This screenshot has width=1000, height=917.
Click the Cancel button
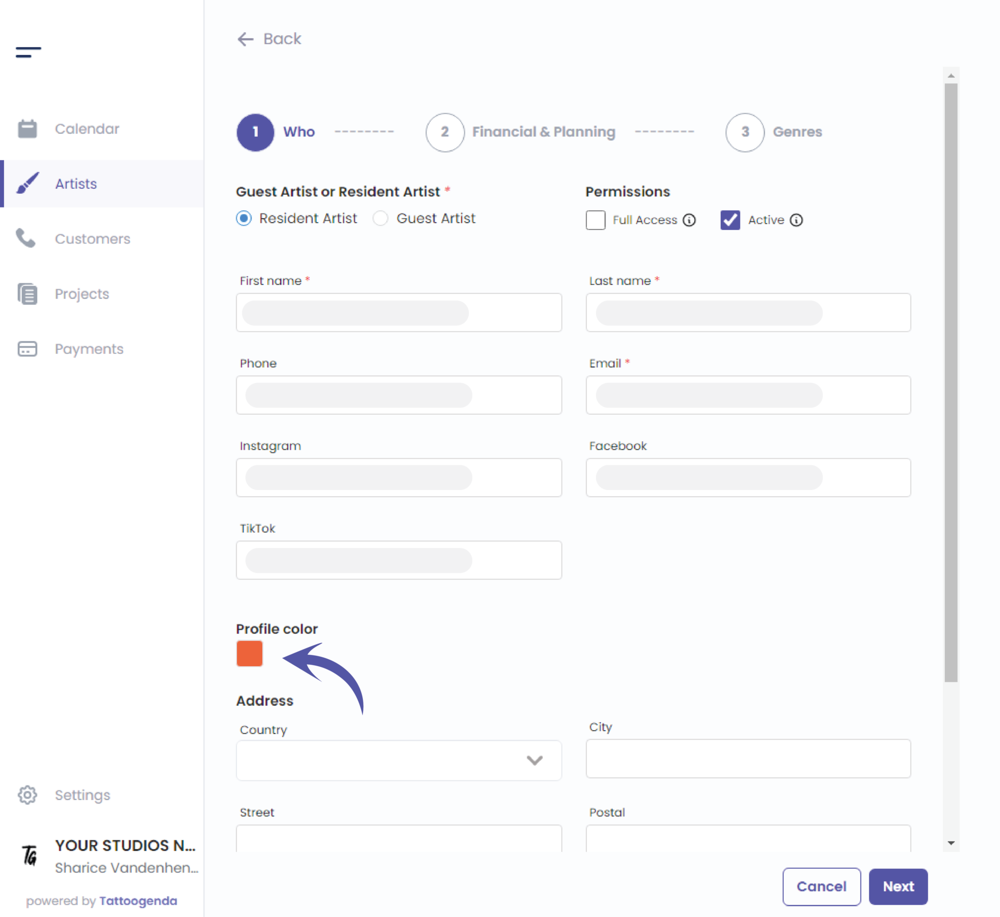pos(821,886)
